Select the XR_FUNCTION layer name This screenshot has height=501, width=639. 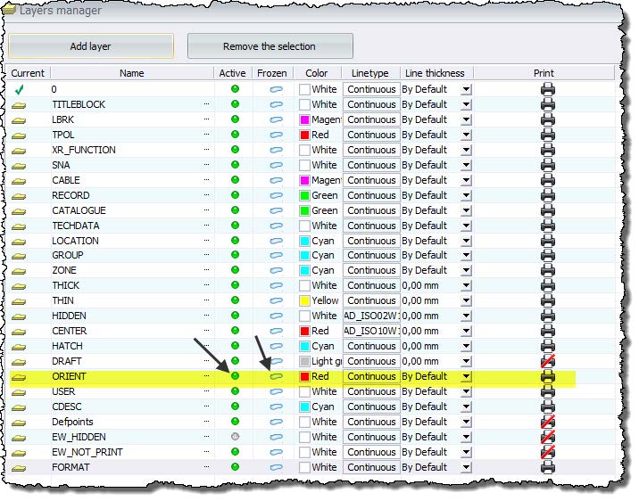84,150
